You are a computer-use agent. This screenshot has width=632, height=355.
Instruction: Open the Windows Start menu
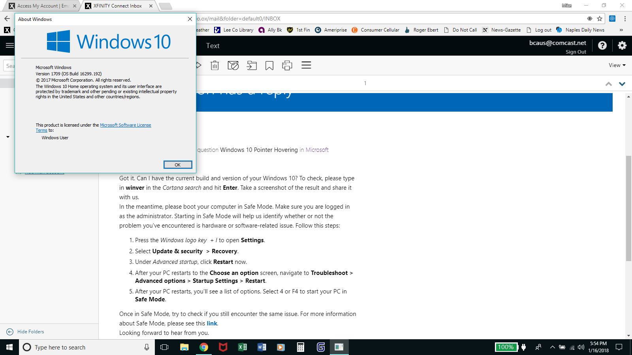coord(9,347)
